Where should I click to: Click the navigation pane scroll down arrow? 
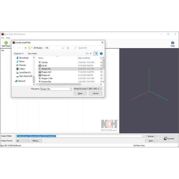(x=34, y=84)
